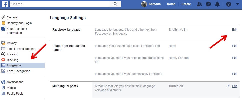Focus the Facebook search field
This screenshot has height=101, width=242.
pyautogui.click(x=60, y=4)
